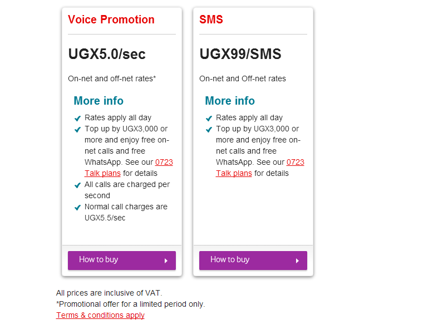
Task: Click the Promotional offer for a limited period note
Action: pyautogui.click(x=130, y=304)
